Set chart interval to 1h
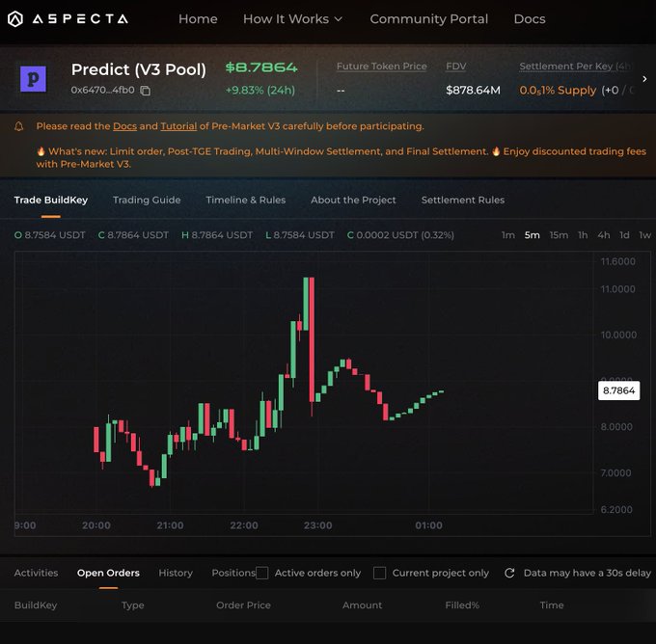656x644 pixels. point(583,235)
